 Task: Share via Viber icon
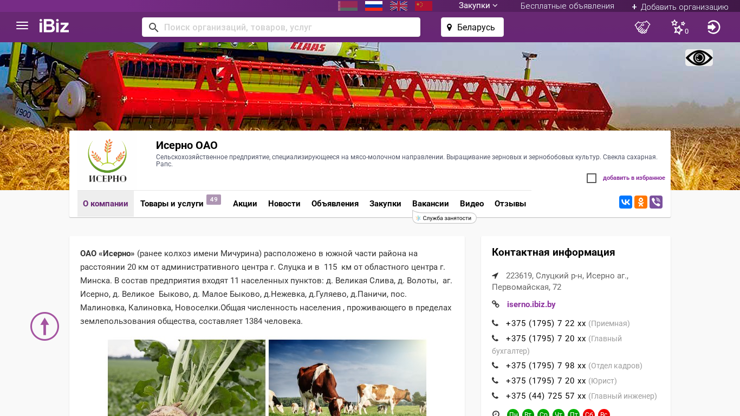[x=656, y=202]
